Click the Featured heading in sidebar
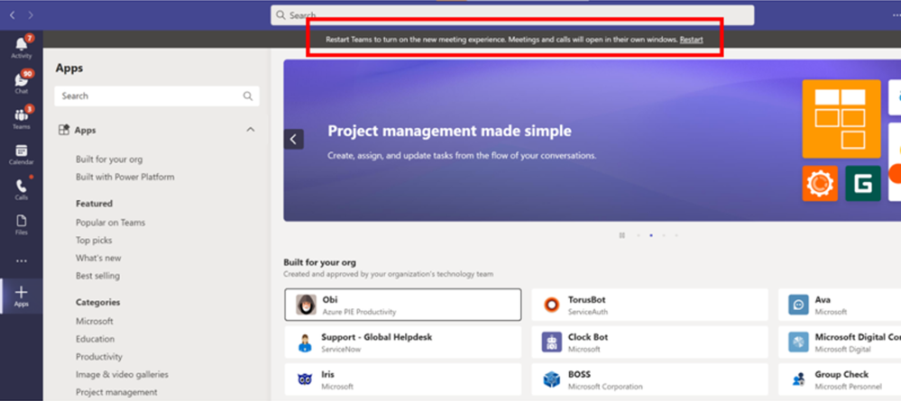Screen dimensions: 901x401 pyautogui.click(x=94, y=204)
